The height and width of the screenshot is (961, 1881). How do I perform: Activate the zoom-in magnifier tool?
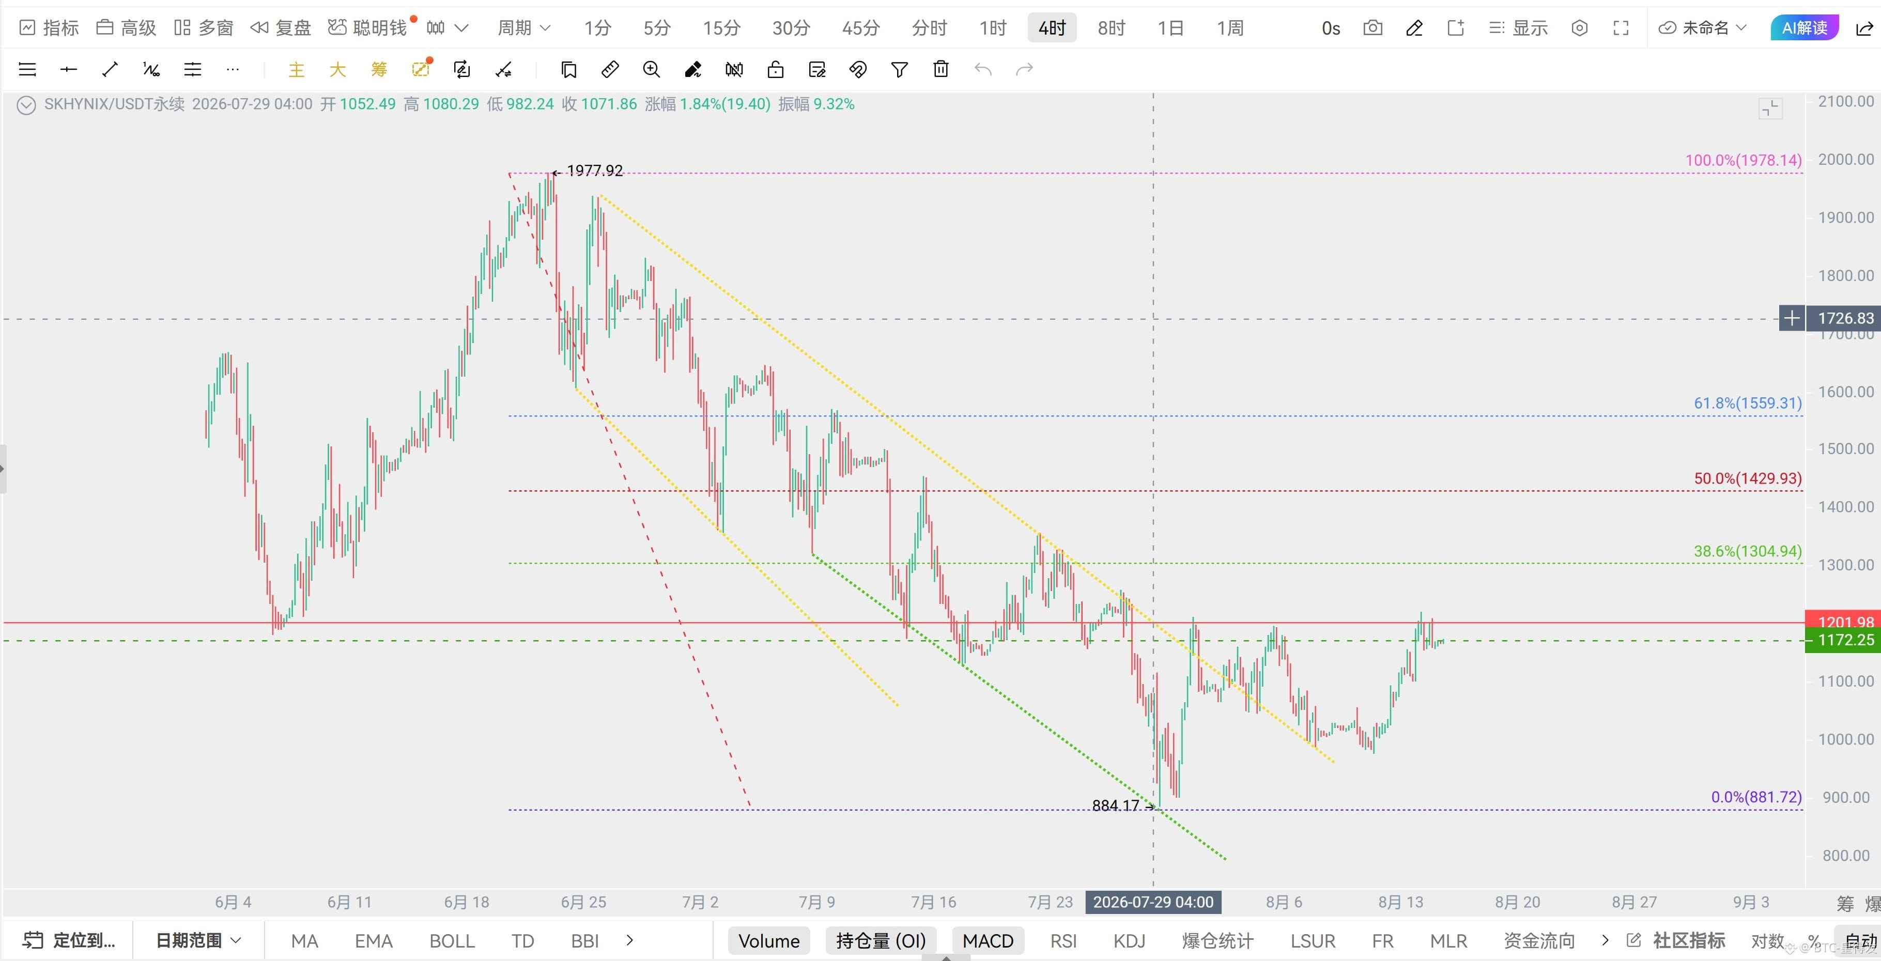[651, 69]
